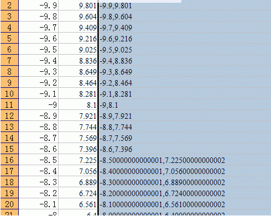
Task: Click cell with value 7.569
Action: (x=78, y=138)
